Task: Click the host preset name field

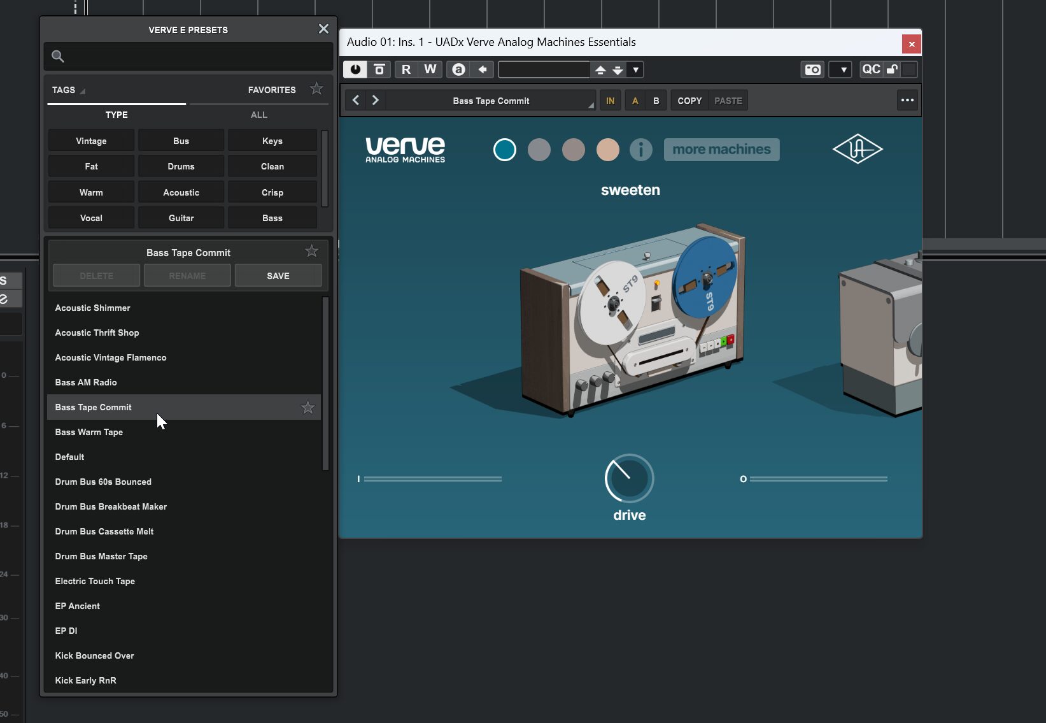Action: click(x=544, y=69)
